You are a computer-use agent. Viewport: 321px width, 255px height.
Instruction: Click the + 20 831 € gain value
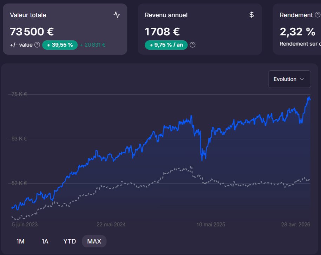point(92,45)
